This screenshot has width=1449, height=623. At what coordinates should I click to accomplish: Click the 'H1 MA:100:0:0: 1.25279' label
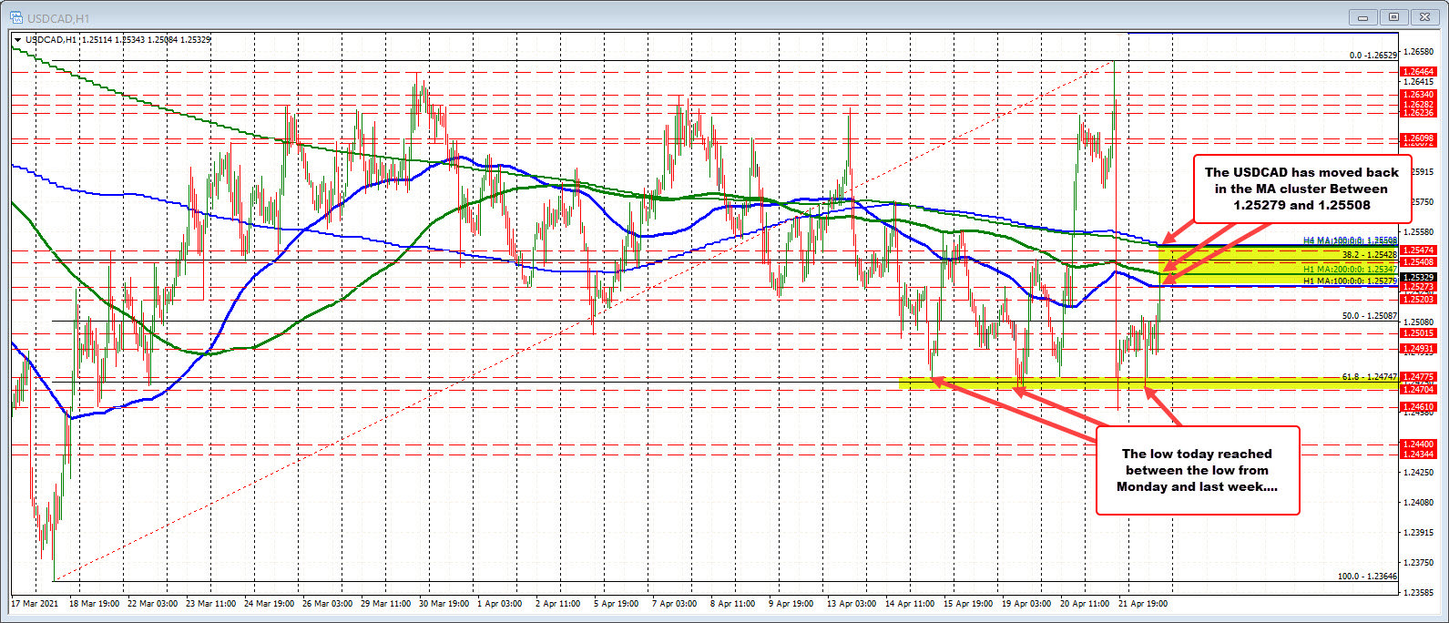click(x=1350, y=281)
